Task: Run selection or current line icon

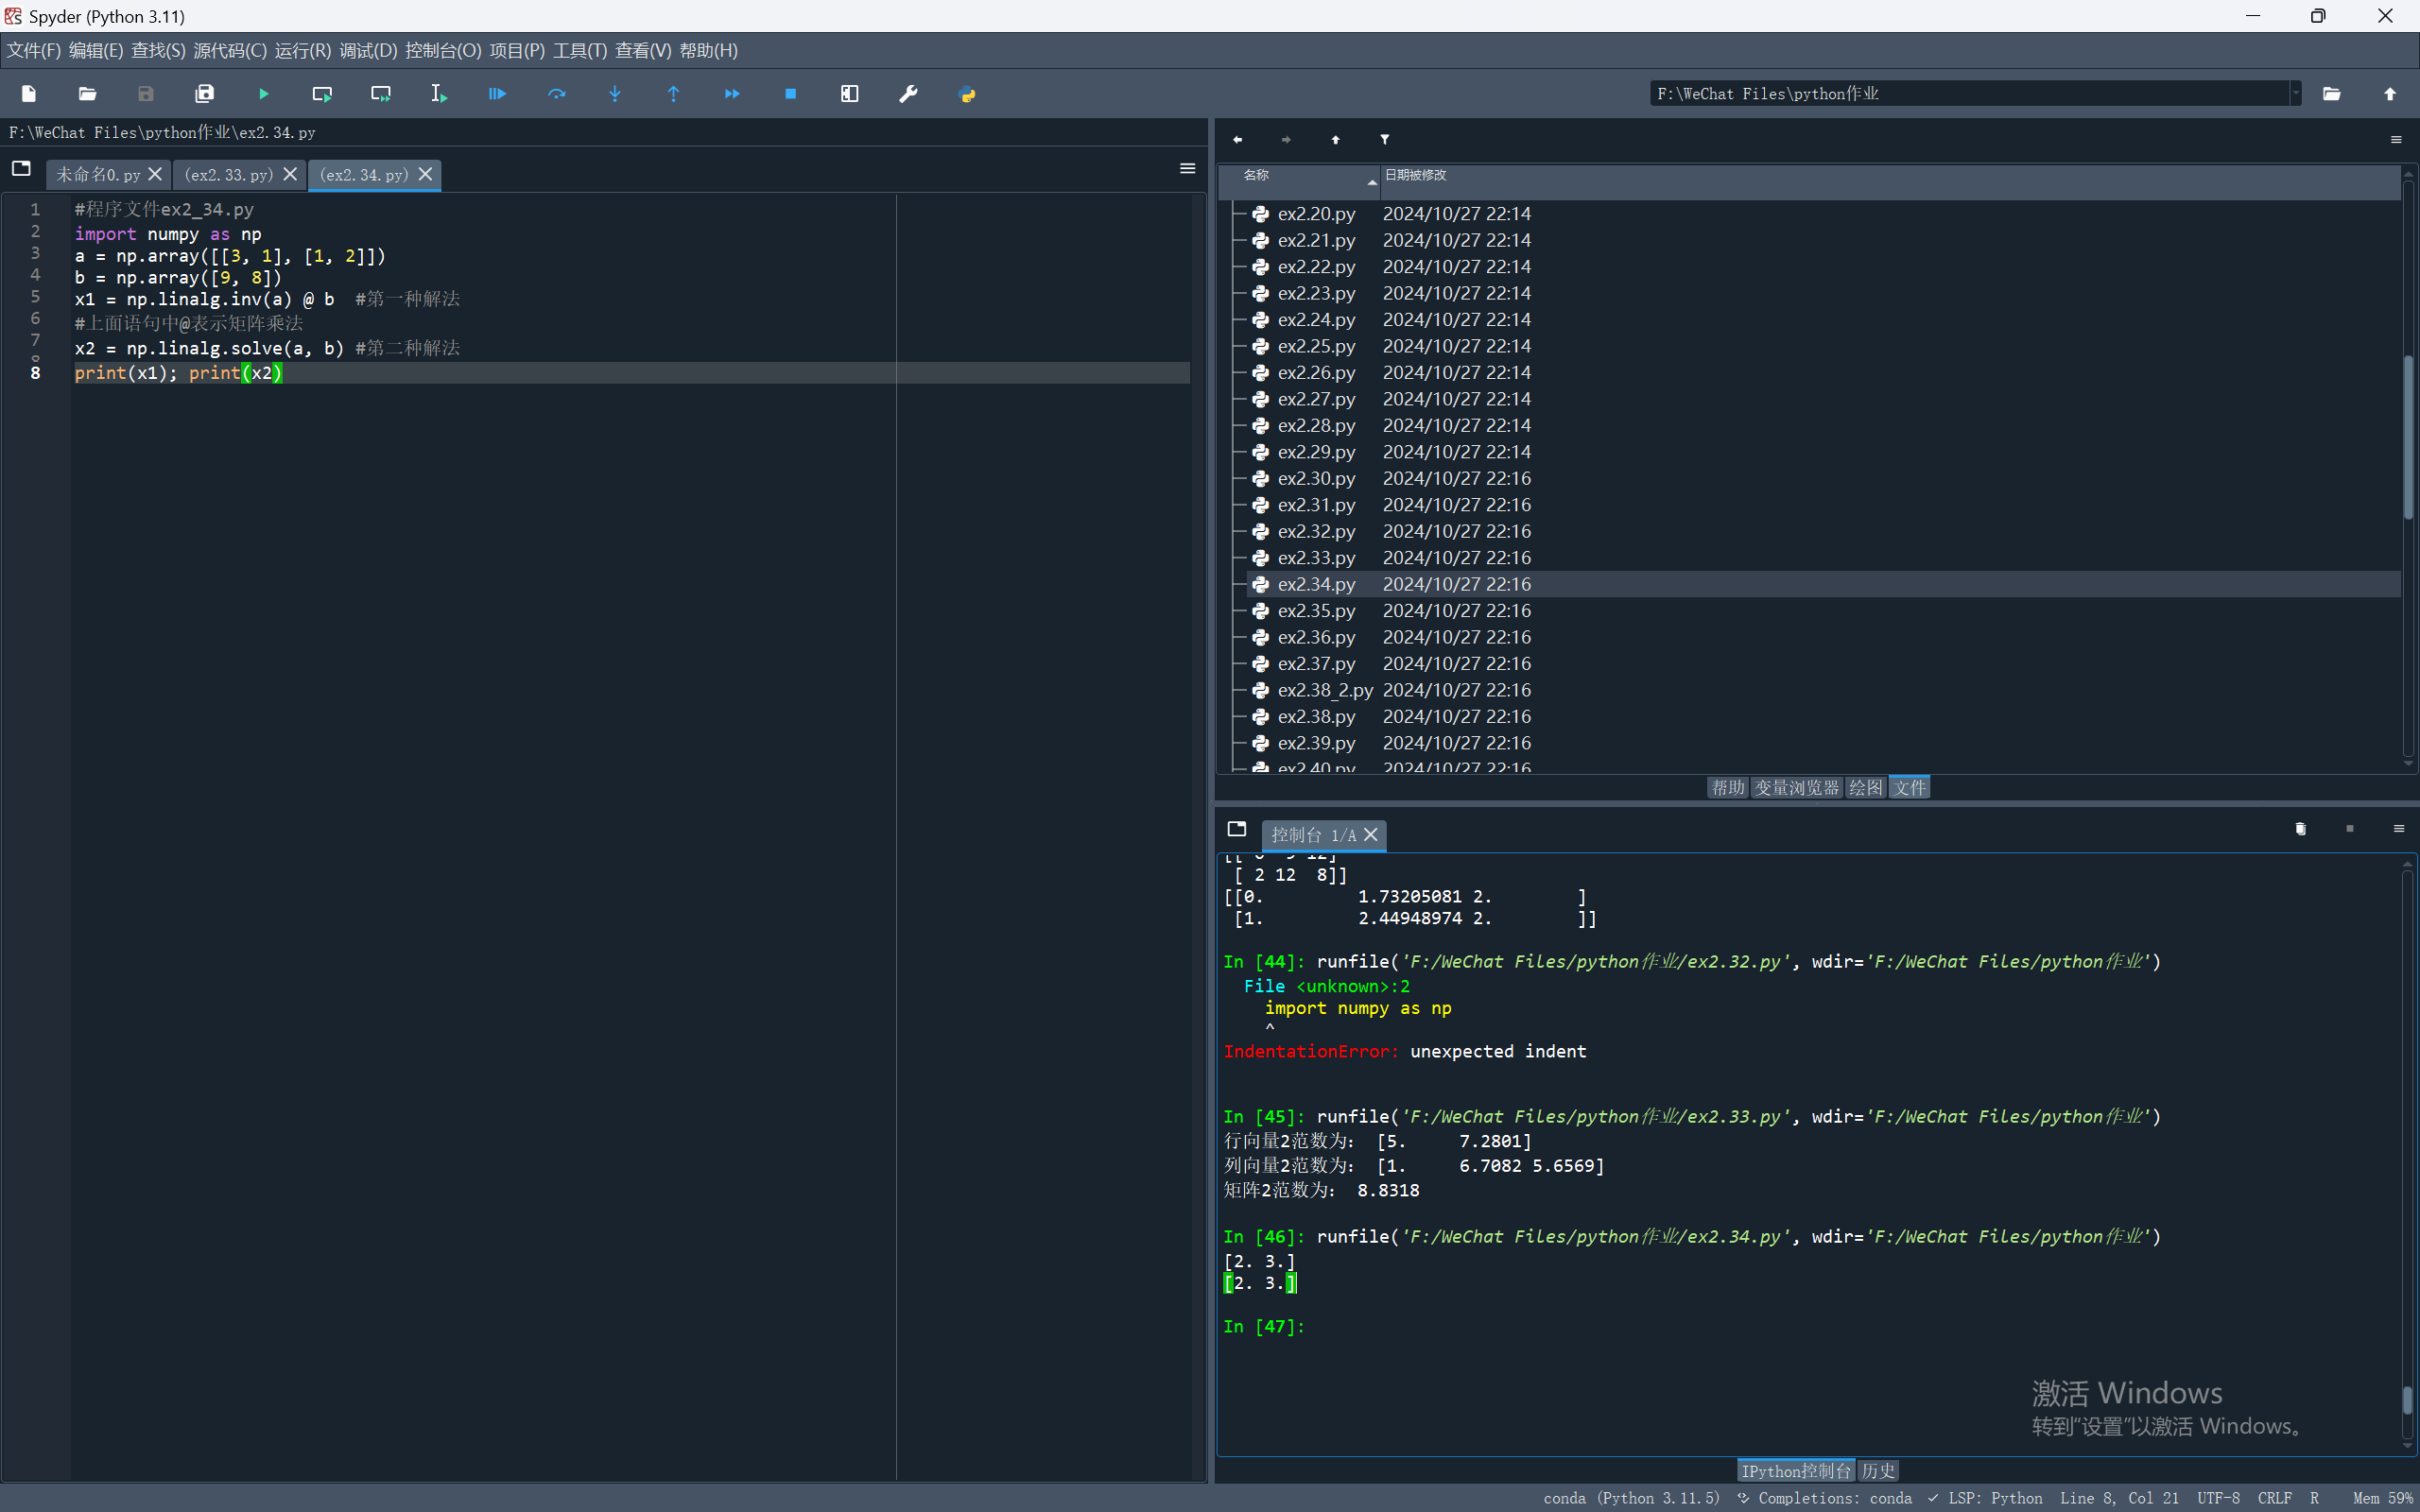Action: (x=439, y=94)
